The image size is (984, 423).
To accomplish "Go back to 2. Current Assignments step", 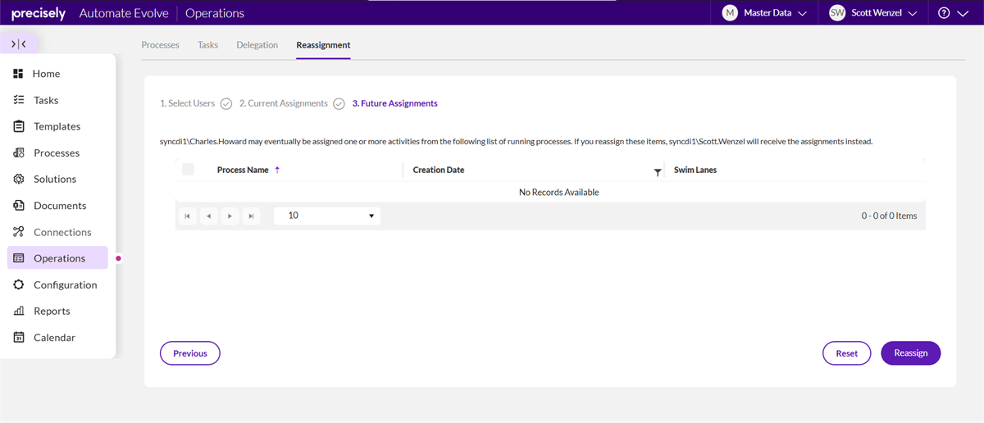I will tap(284, 104).
